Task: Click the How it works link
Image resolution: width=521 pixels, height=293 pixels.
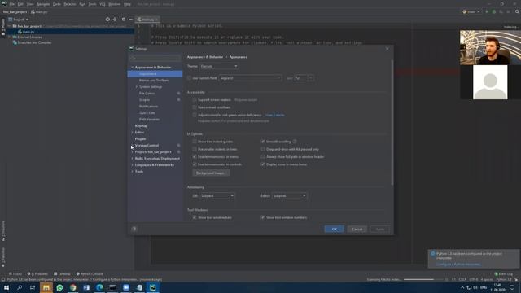Action: point(275,115)
